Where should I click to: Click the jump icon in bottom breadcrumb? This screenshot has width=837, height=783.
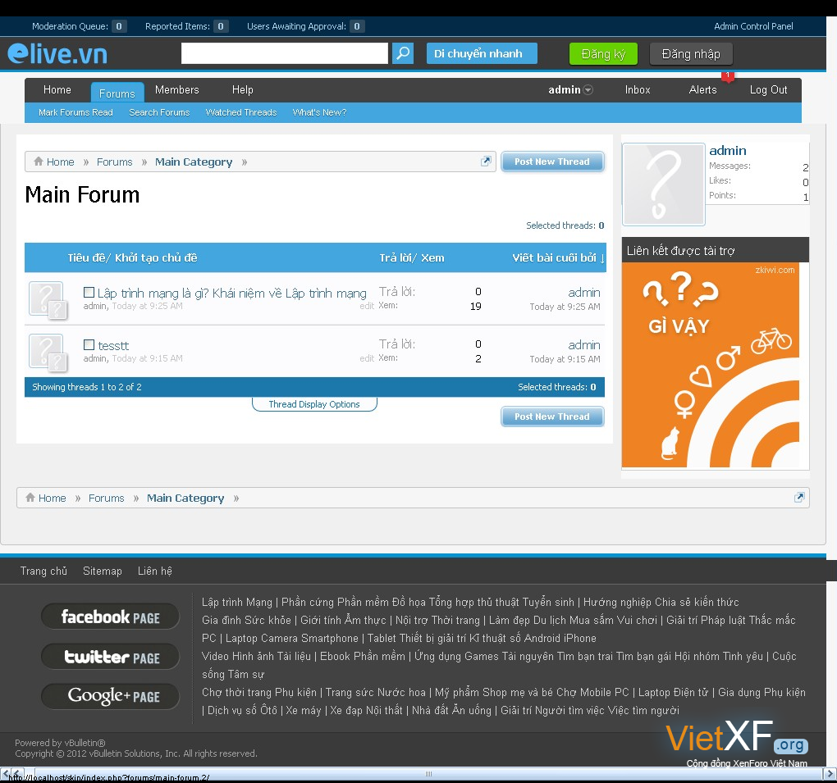pyautogui.click(x=799, y=497)
